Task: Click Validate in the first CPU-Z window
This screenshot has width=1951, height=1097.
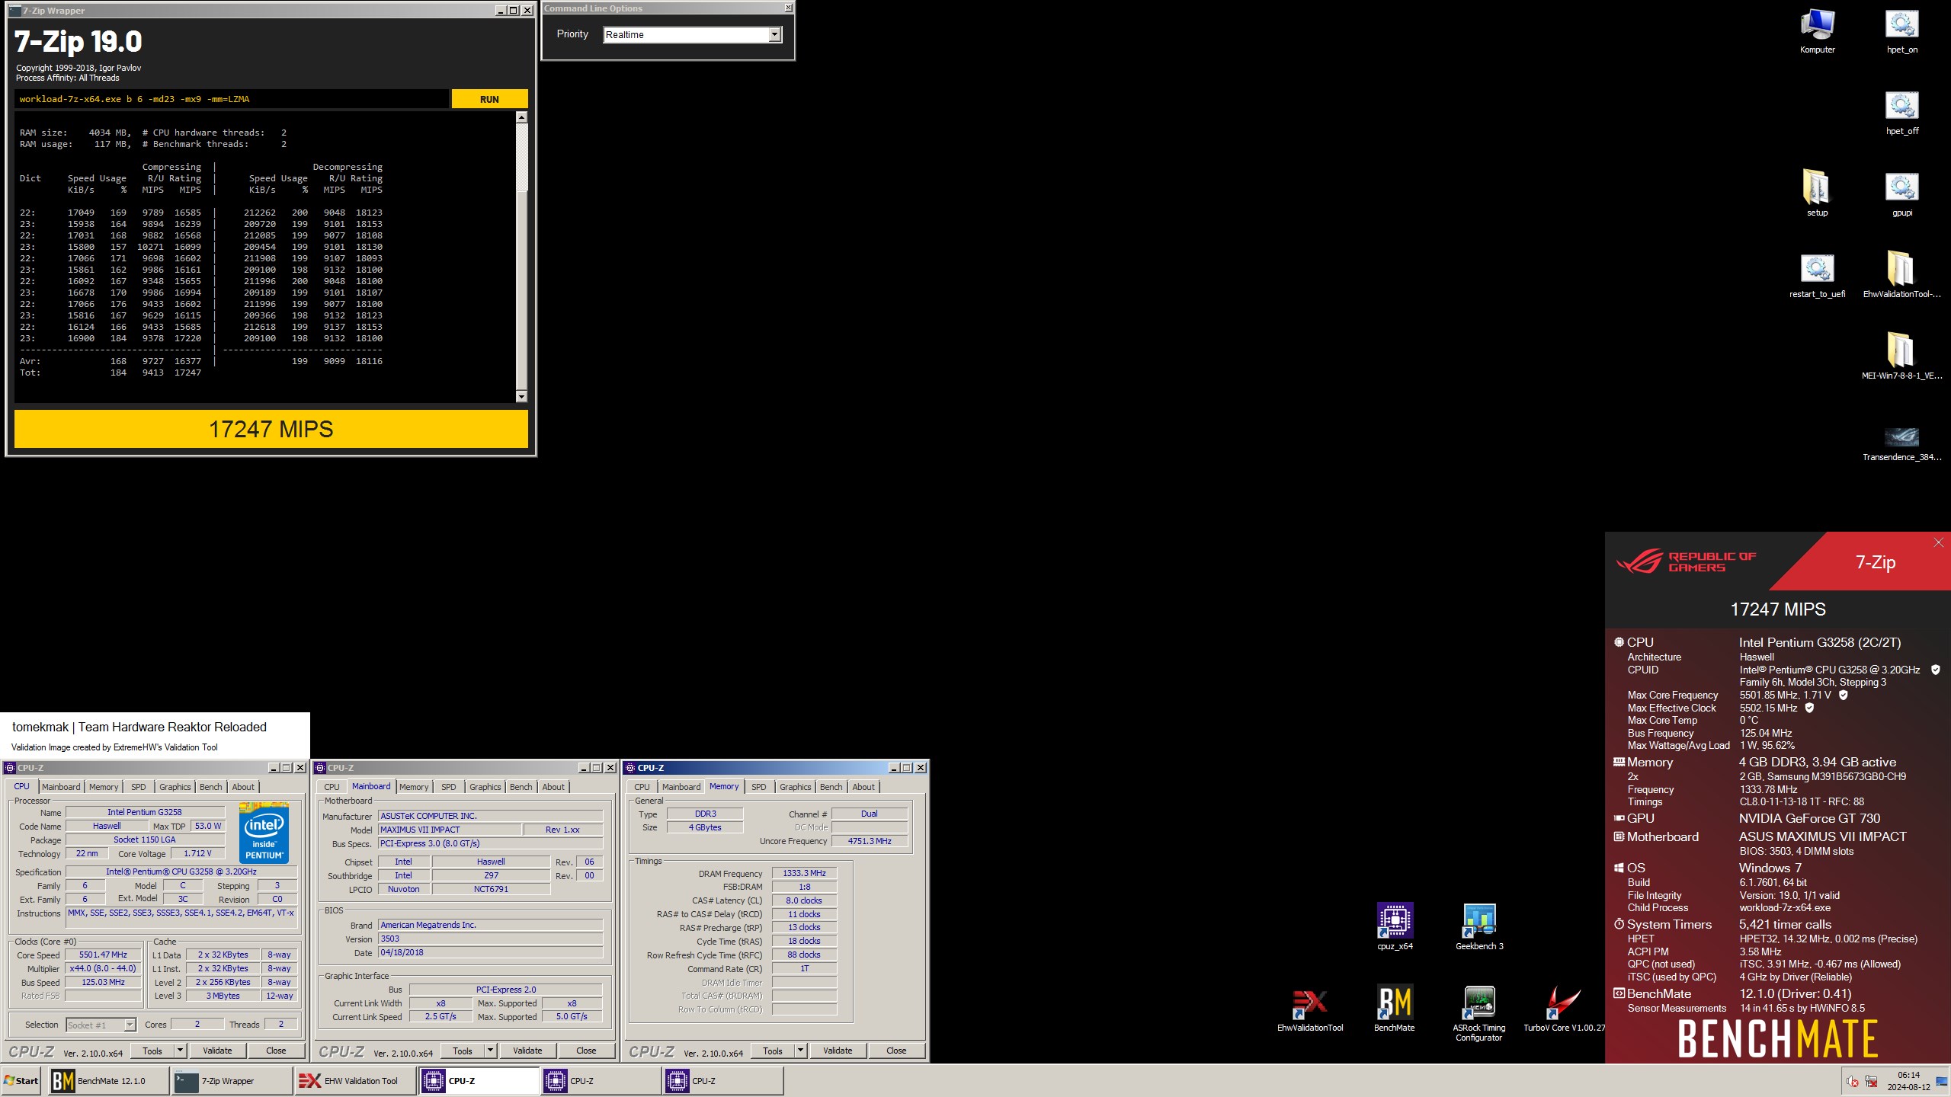Action: pyautogui.click(x=217, y=1051)
